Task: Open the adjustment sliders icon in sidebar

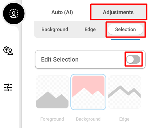Action: point(8,87)
